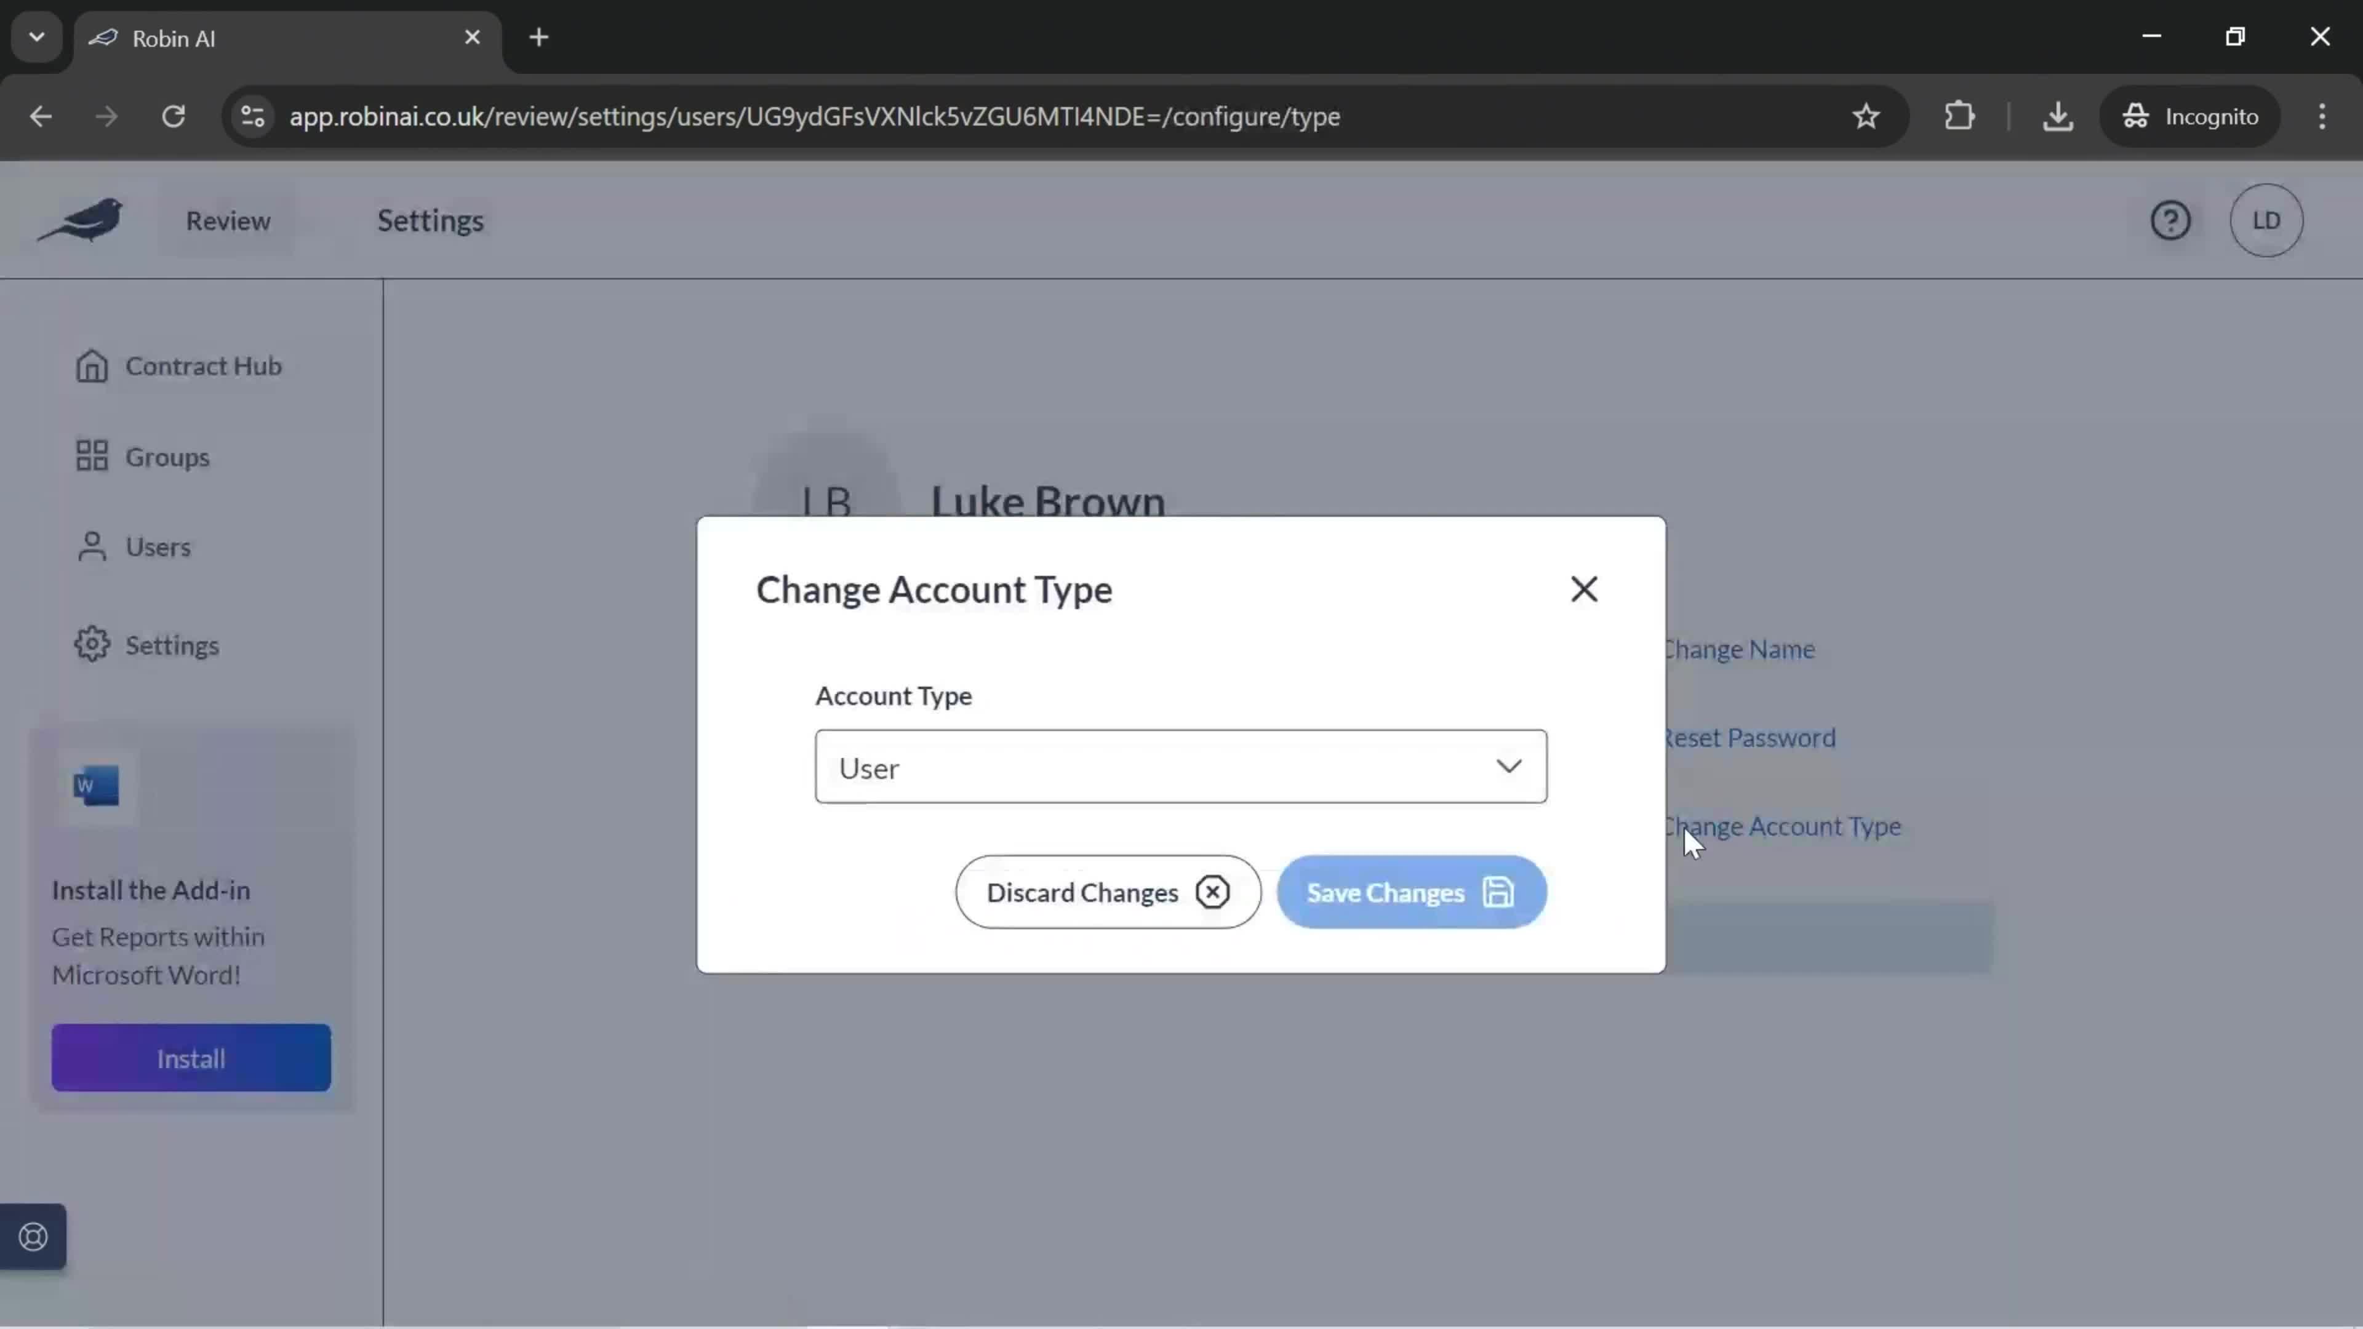Click the Change Account Type link

(x=1782, y=826)
